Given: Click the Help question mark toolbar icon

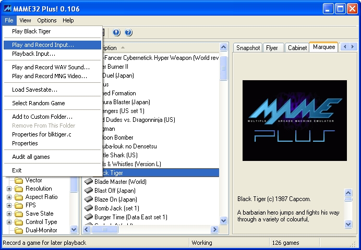Looking at the screenshot, I should (128, 33).
